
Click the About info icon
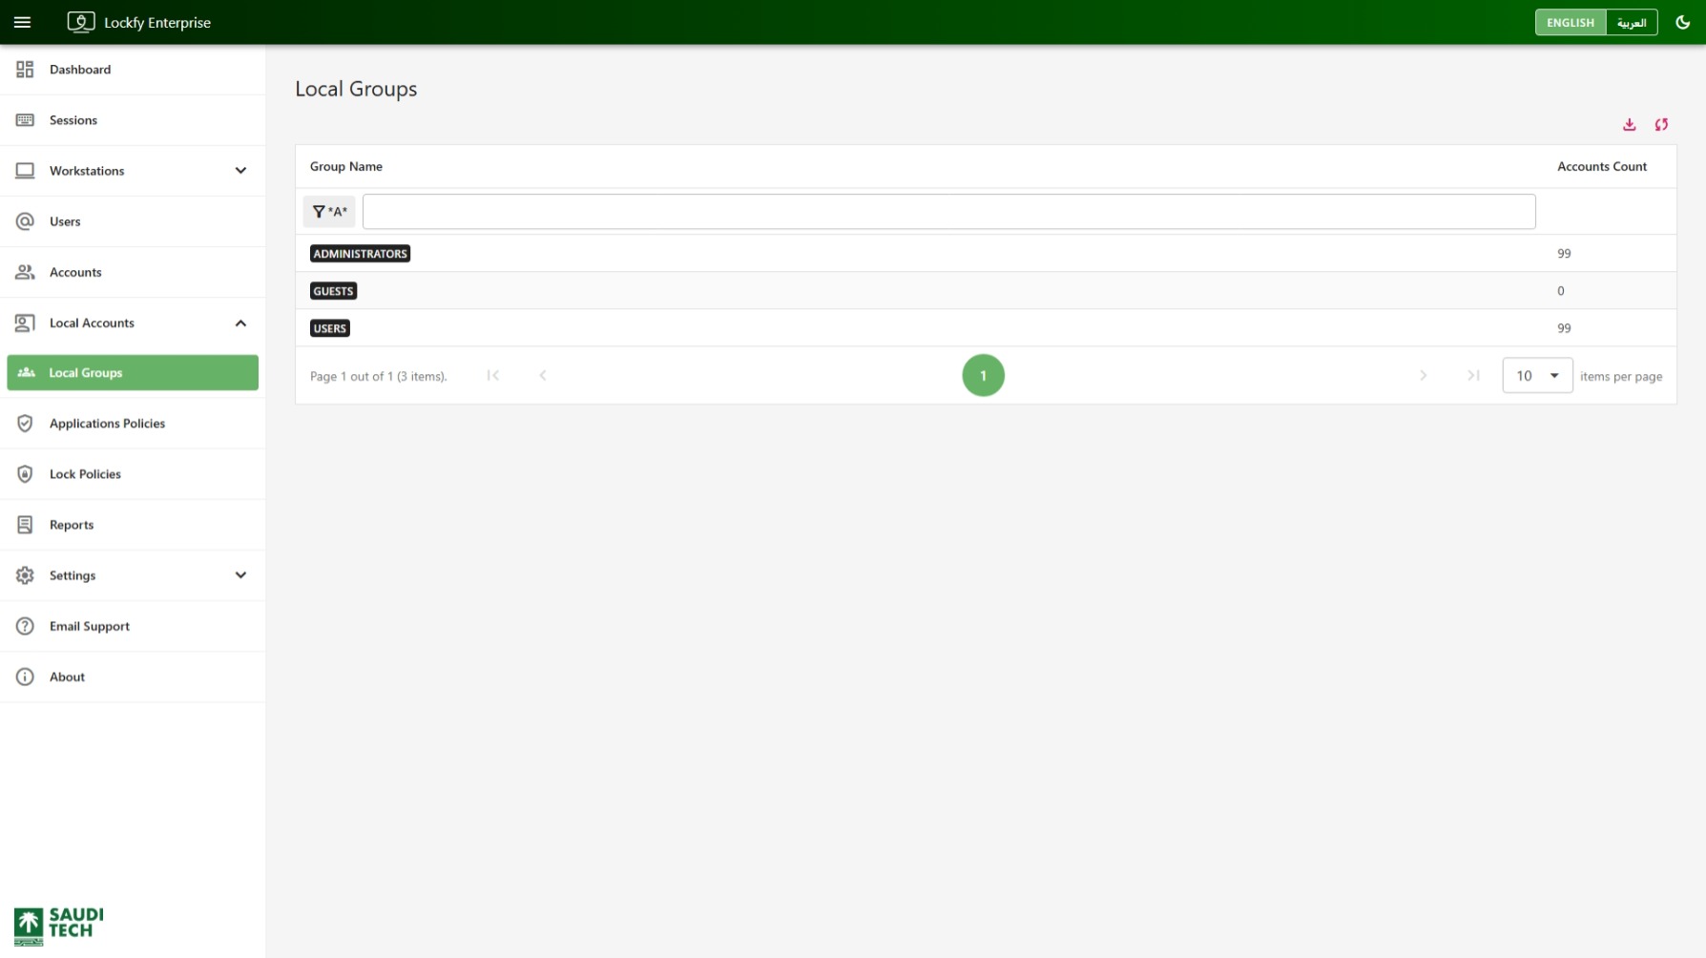[x=25, y=677]
